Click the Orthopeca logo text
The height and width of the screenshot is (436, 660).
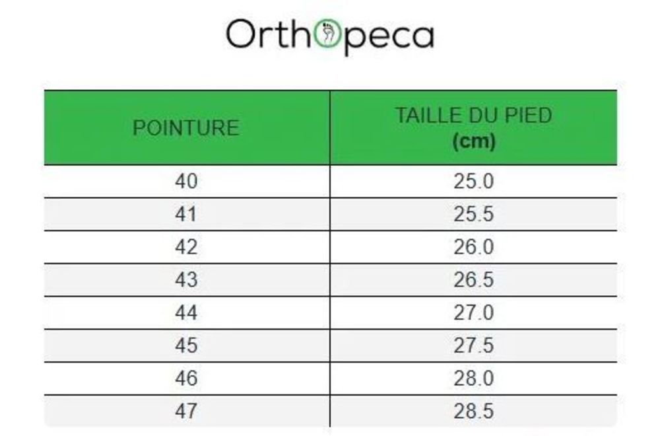pos(330,36)
